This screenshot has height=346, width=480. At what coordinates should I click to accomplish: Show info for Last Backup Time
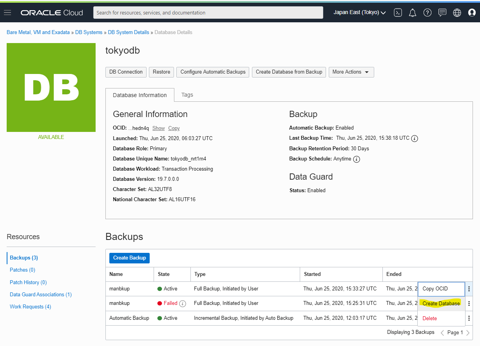pos(415,139)
